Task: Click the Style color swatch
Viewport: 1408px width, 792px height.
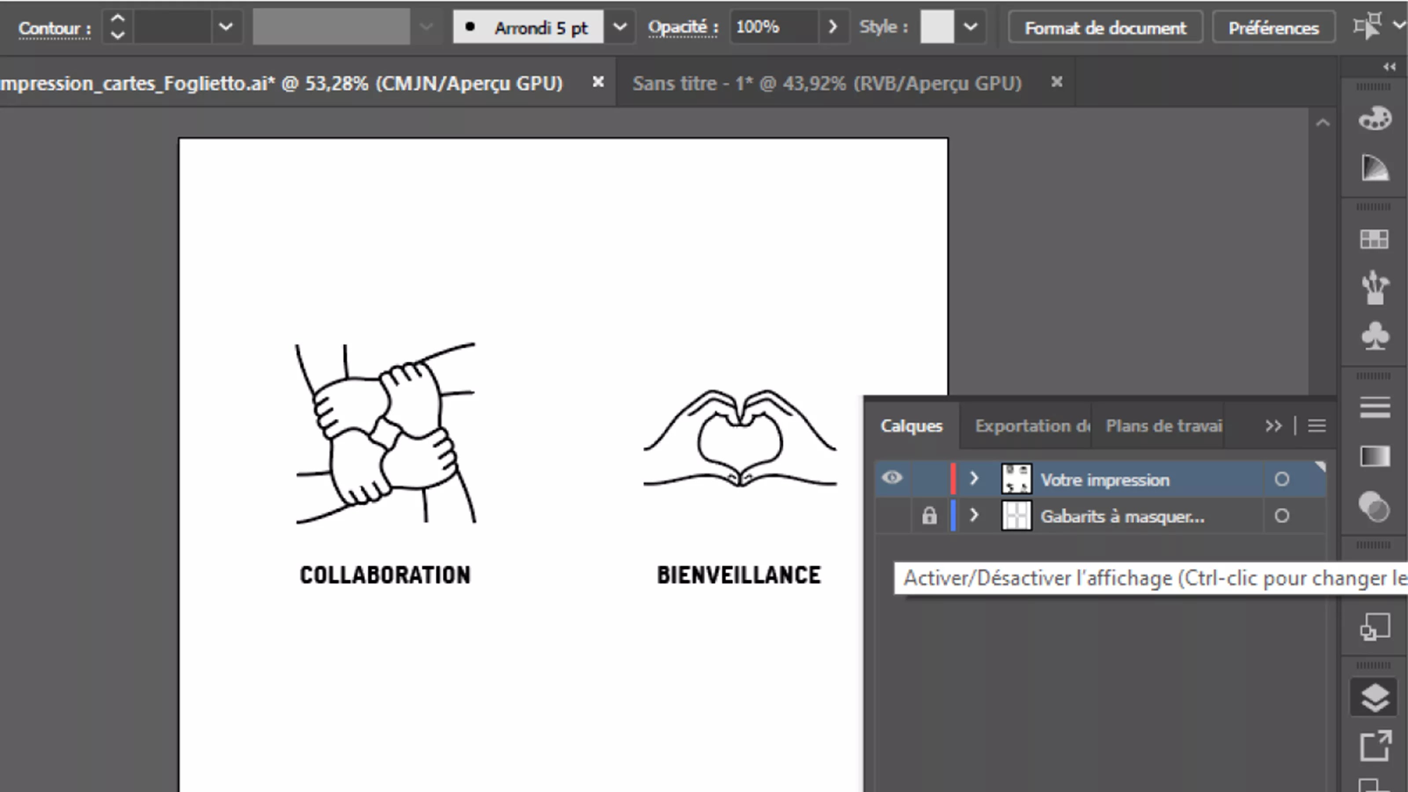Action: (936, 27)
